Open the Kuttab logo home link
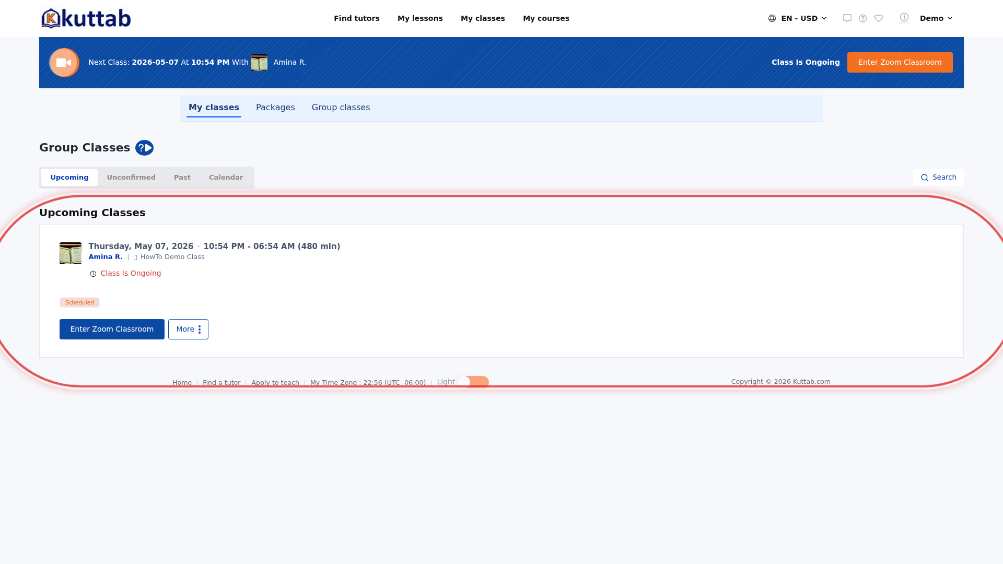 point(86,18)
